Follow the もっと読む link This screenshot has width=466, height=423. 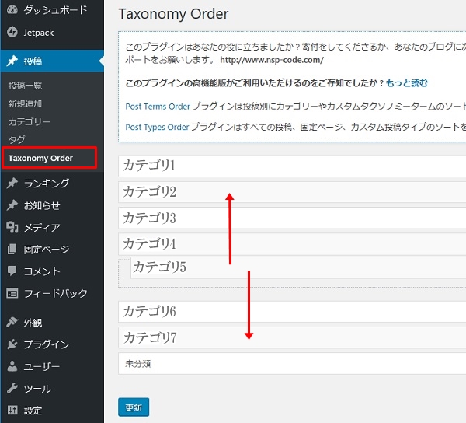tap(407, 82)
